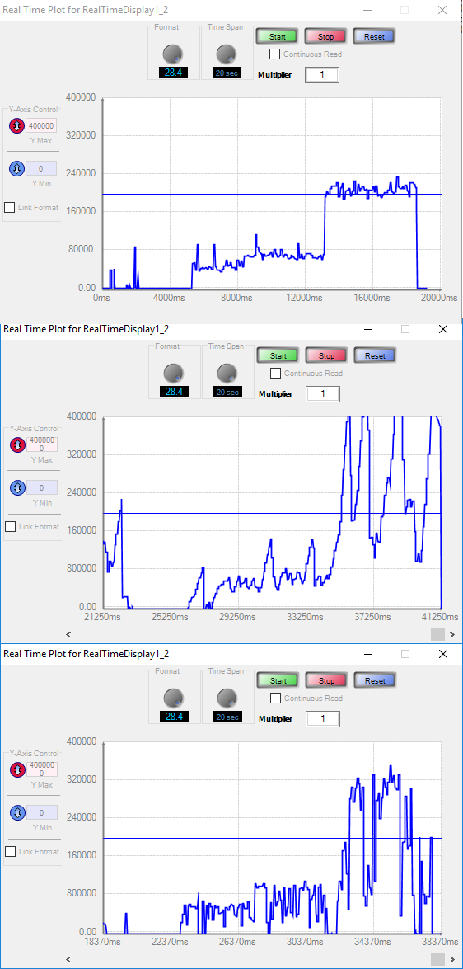Screen dimensions: 463x969
Task: Click the right scroll arrow in the 18370ms plot window
Action: point(452,959)
